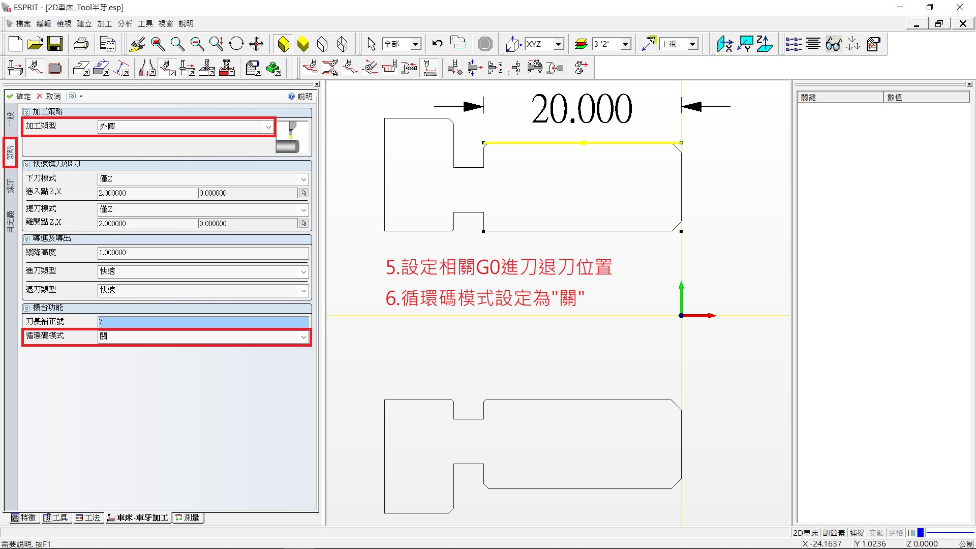Click the Zoom out magnifier icon

(197, 44)
